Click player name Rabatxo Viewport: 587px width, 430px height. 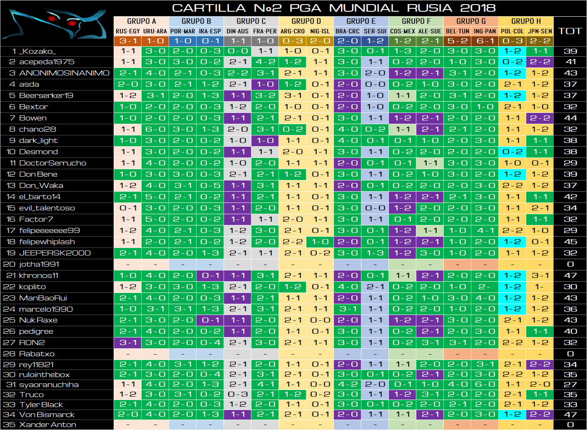click(x=37, y=354)
